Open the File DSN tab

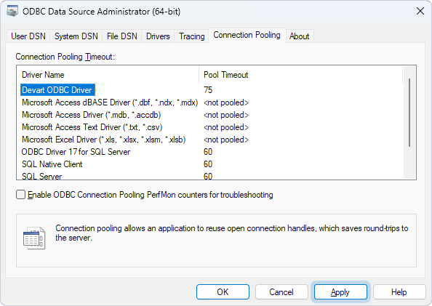point(121,36)
